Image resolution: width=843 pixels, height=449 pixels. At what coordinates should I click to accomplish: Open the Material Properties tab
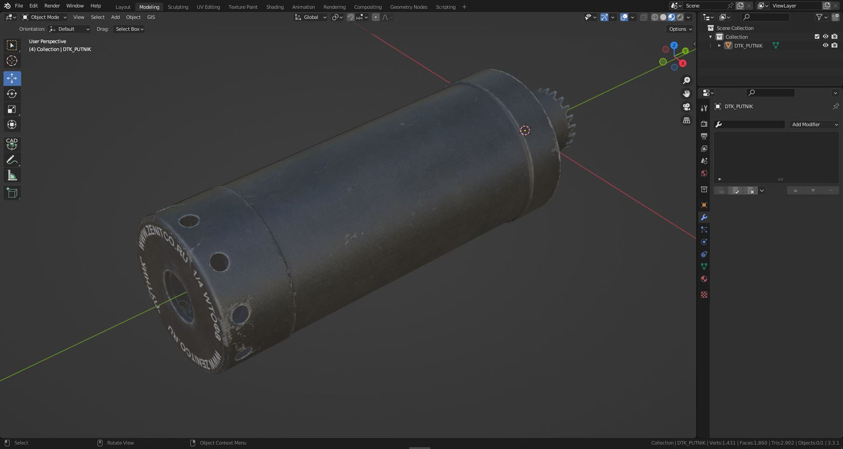[x=704, y=279]
